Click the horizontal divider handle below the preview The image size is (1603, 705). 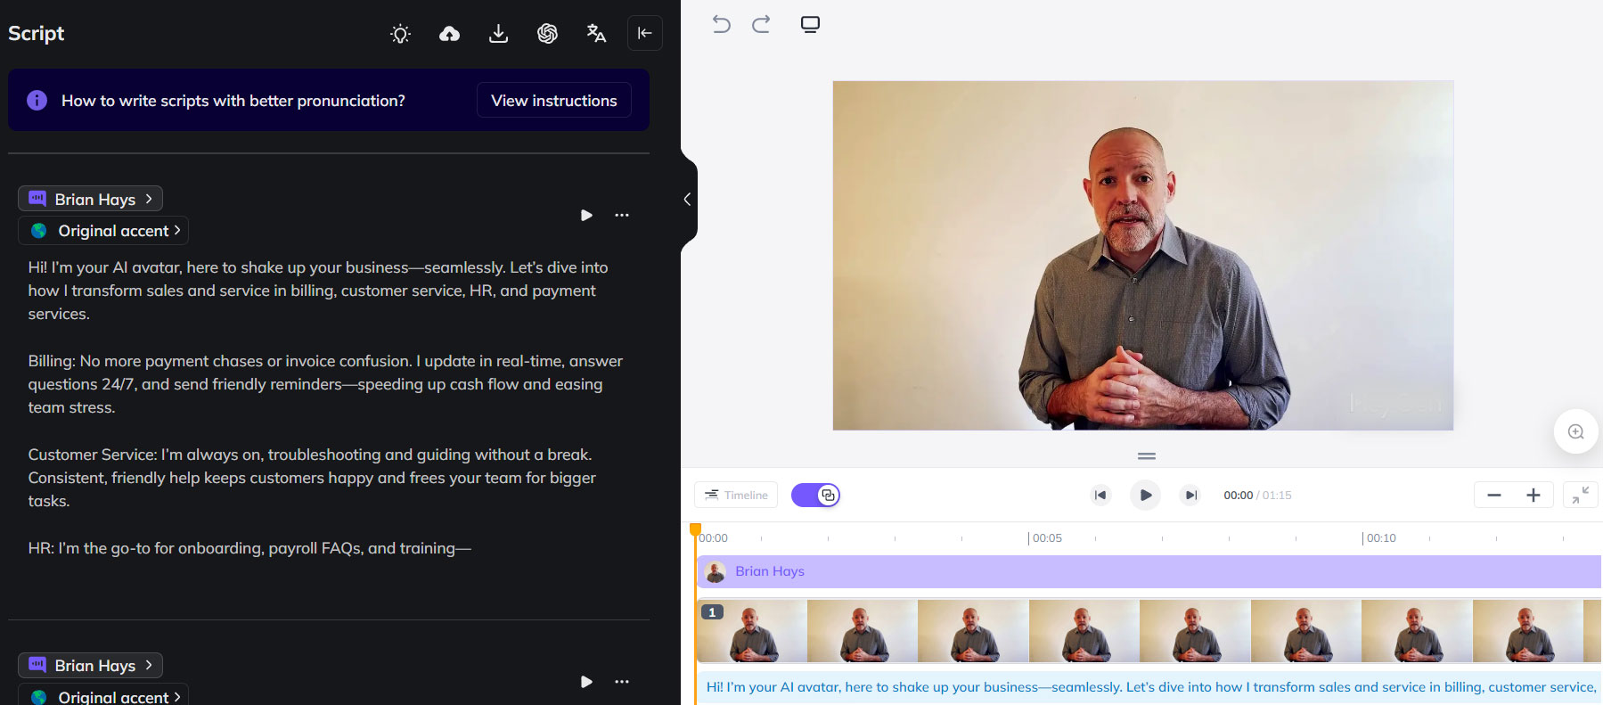pos(1147,456)
